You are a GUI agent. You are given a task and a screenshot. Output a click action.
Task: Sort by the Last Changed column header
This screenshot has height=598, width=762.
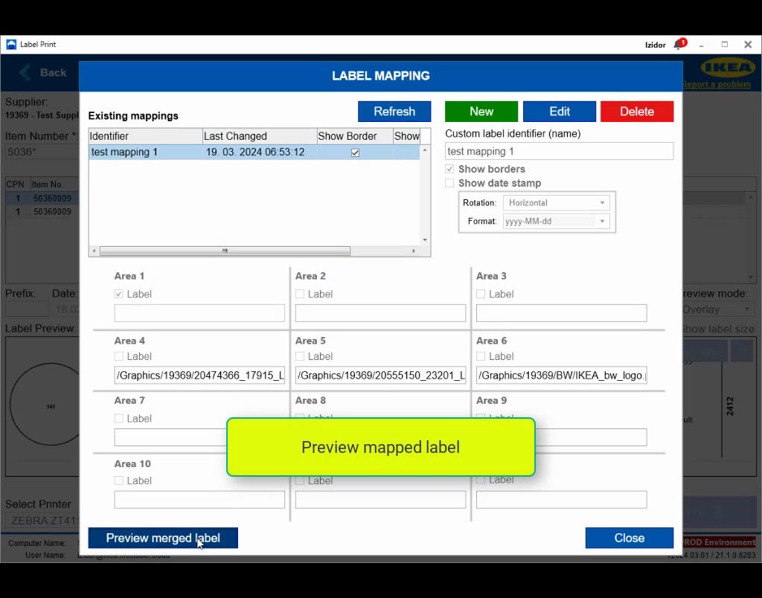pyautogui.click(x=260, y=136)
